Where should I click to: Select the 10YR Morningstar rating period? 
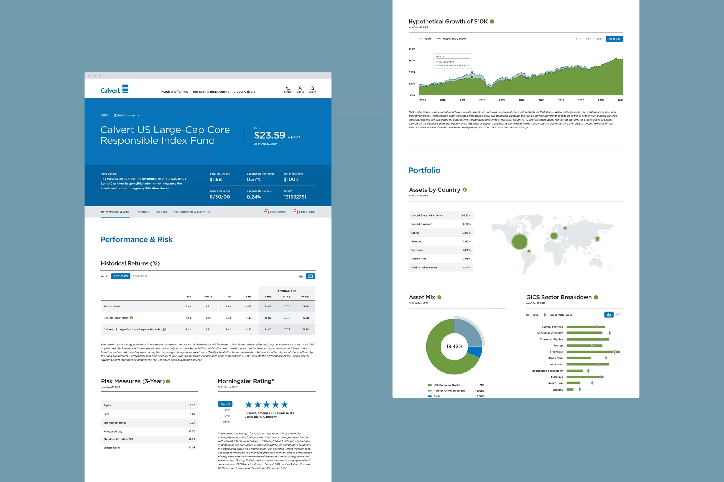pyautogui.click(x=226, y=422)
